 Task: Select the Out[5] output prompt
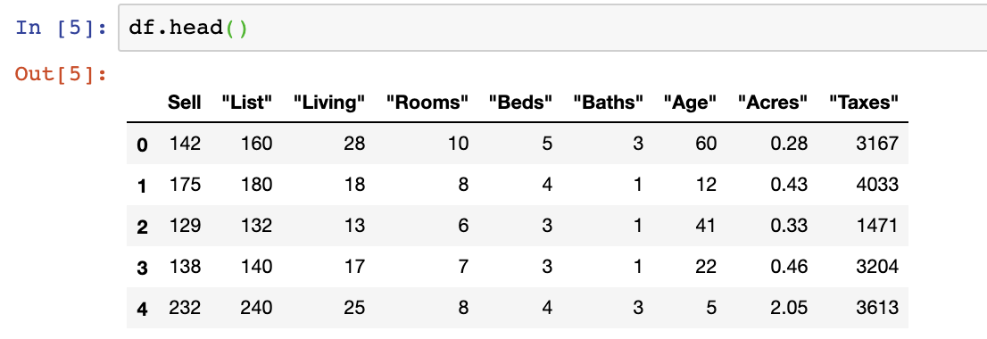[x=61, y=74]
